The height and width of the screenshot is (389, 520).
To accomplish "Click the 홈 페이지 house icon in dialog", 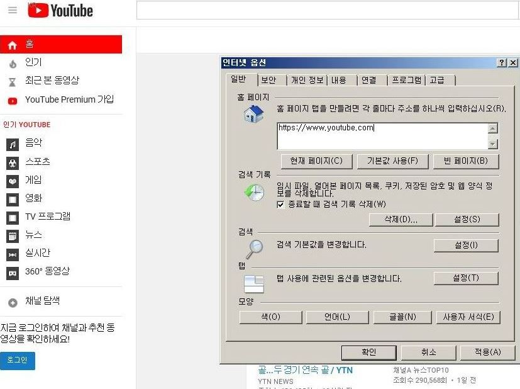I will coord(253,114).
